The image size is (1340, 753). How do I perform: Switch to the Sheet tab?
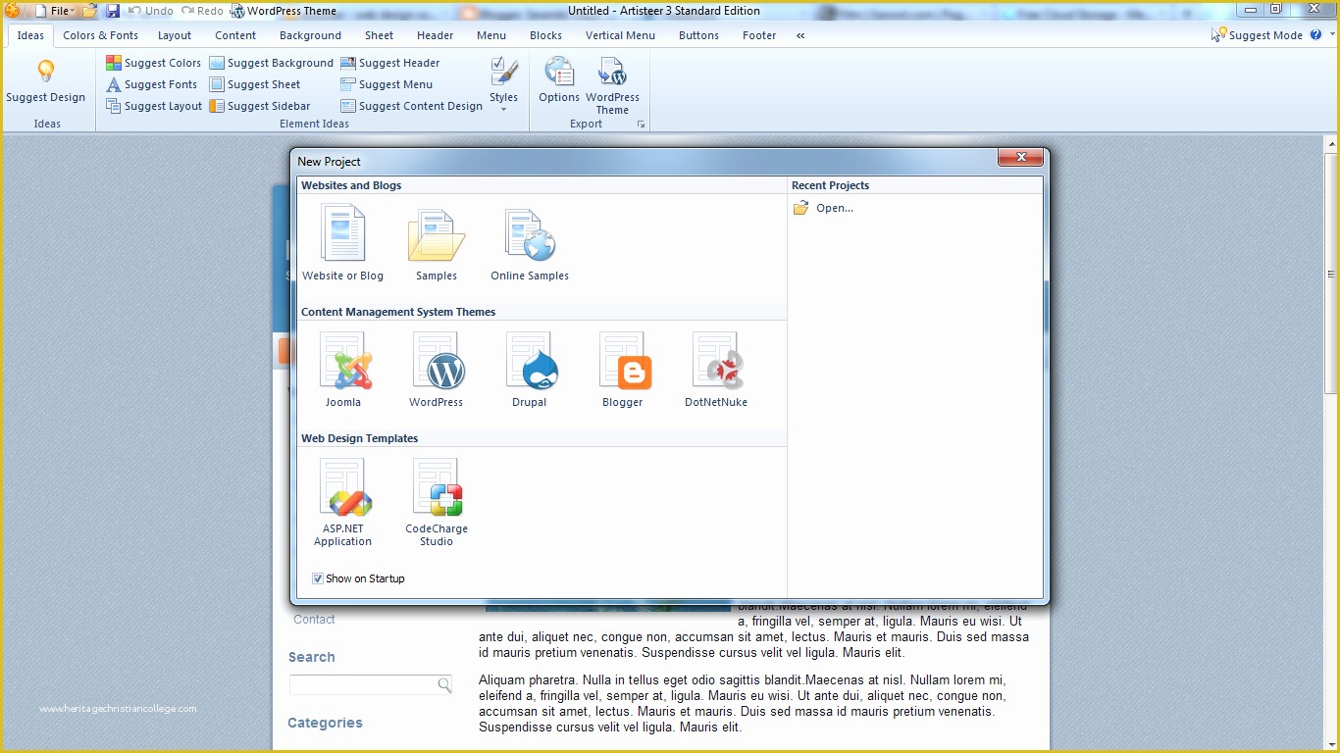point(379,35)
